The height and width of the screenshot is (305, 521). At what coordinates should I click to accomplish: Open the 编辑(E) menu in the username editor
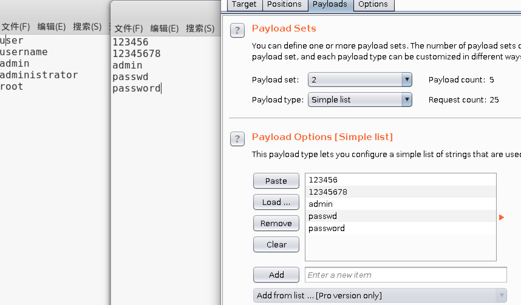click(x=52, y=27)
